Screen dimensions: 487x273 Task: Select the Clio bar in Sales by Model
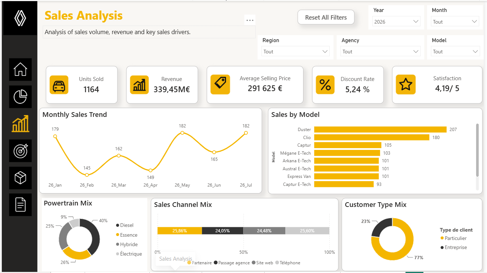click(x=372, y=138)
